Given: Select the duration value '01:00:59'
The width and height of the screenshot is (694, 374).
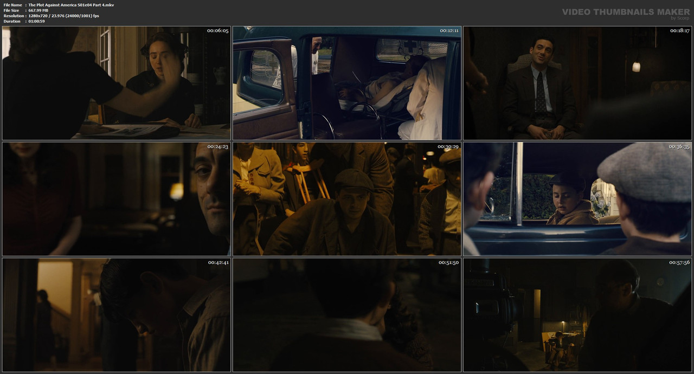Looking at the screenshot, I should tap(36, 21).
